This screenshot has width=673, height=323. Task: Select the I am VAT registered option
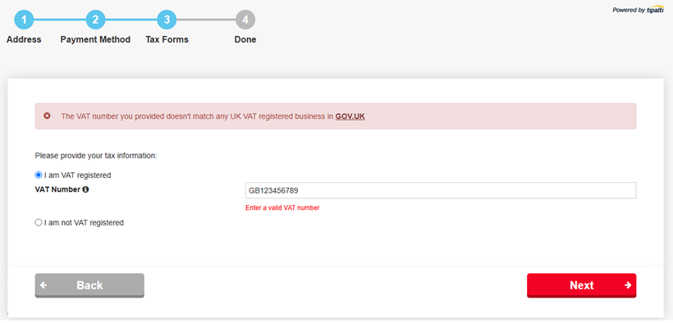point(39,175)
